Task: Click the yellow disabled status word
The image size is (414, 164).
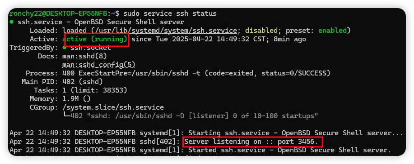Action: [x=261, y=31]
